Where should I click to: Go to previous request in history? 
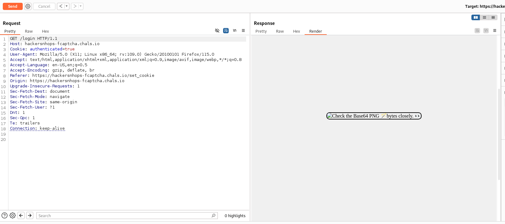61,6
